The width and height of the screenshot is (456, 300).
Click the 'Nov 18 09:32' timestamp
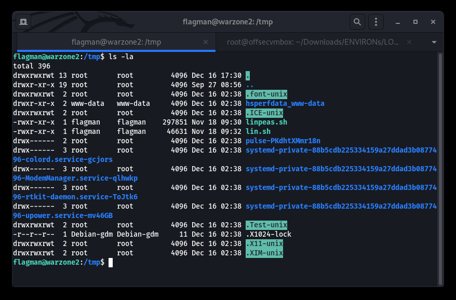[217, 131]
